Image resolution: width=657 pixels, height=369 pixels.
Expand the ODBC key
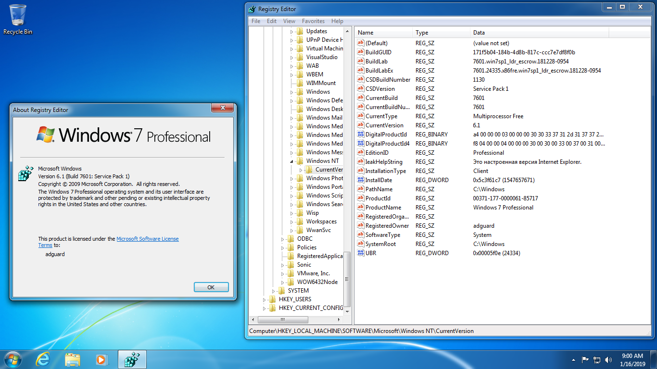[x=283, y=239]
